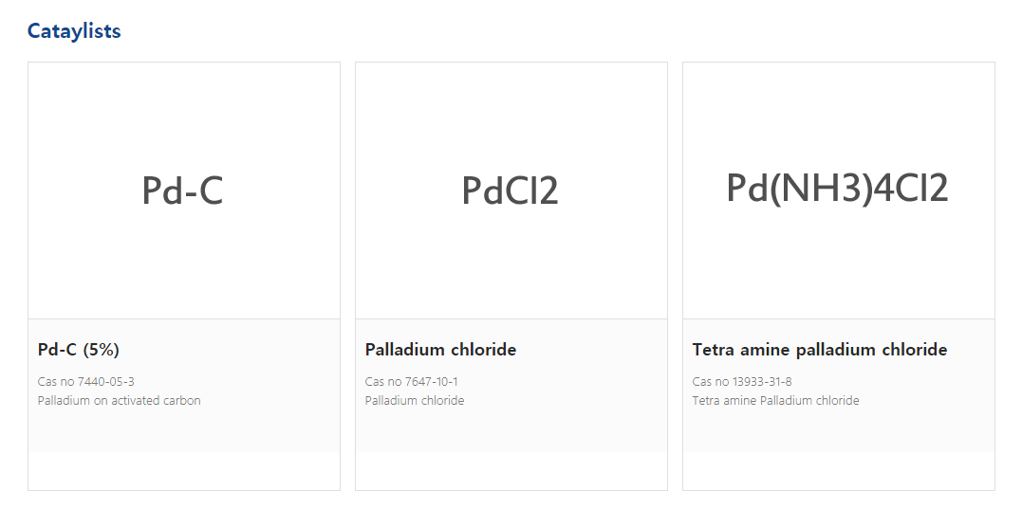Open the Pd-C product image
Screen dimensions: 1022x509
[x=183, y=191]
